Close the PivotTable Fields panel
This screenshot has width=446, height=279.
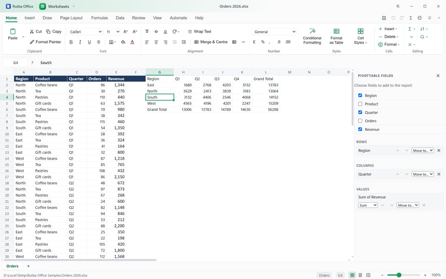pyautogui.click(x=438, y=76)
